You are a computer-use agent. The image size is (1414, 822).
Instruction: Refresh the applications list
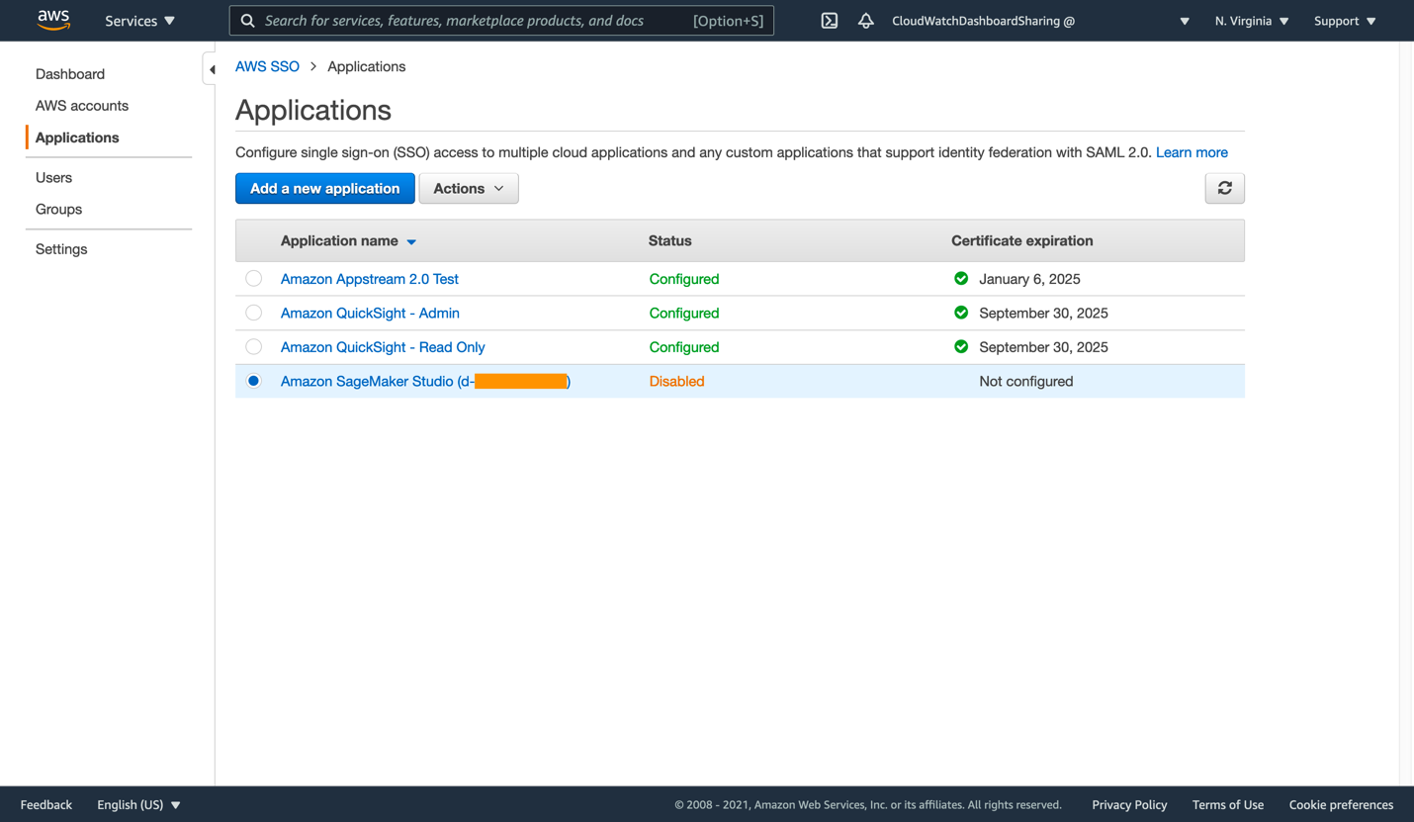[1224, 188]
